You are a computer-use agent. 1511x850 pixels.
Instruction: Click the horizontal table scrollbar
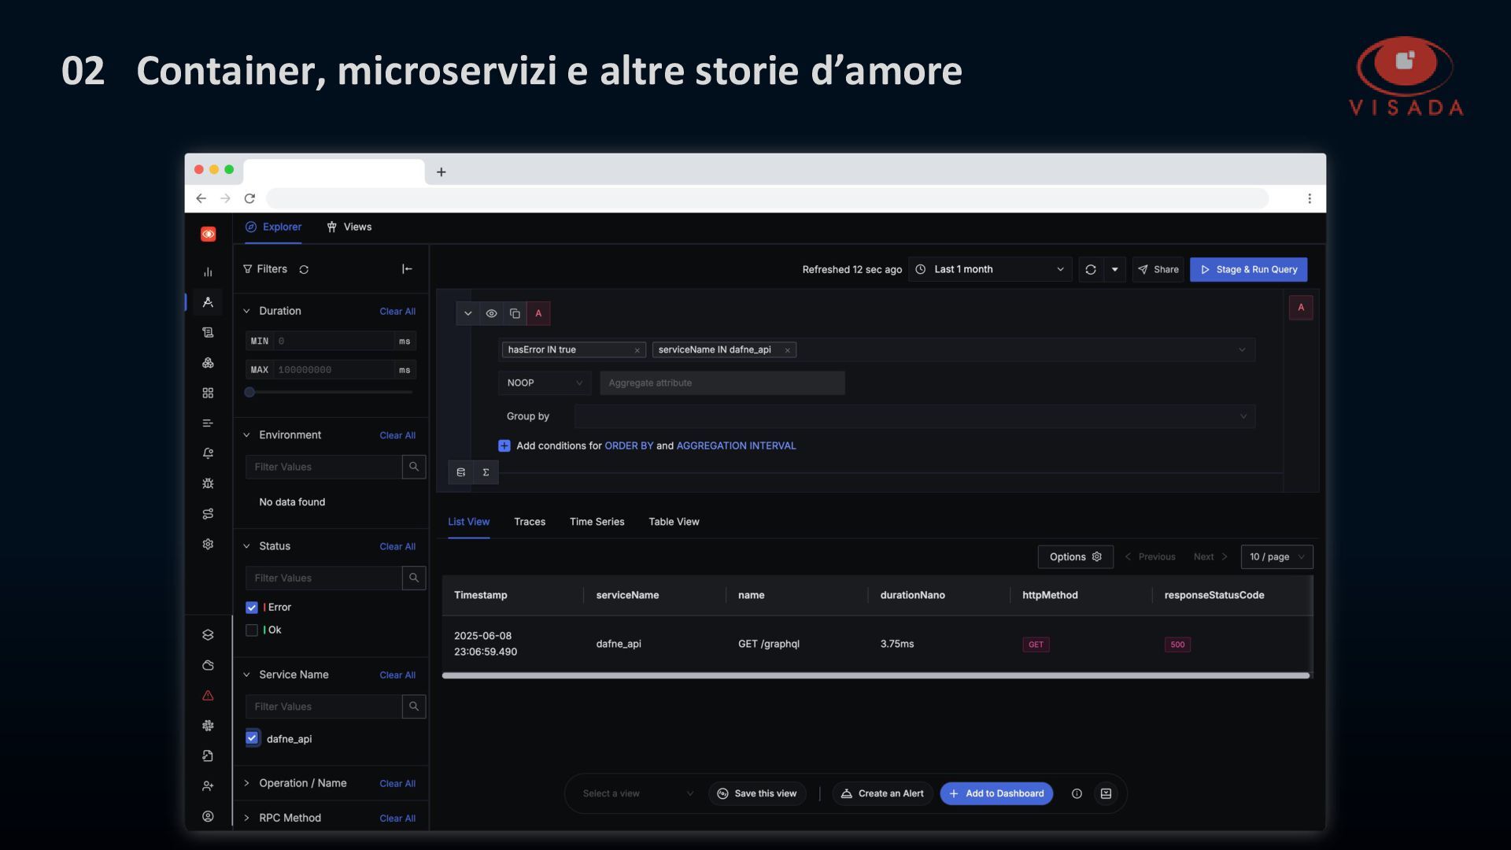[x=875, y=675]
